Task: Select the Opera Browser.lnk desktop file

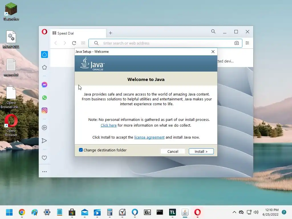Action: 11,97
